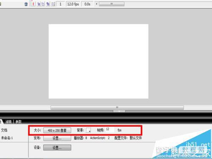Click the timeline scrollbar left arrow
This screenshot has height=159, width=212.
pyautogui.click(x=97, y=4)
